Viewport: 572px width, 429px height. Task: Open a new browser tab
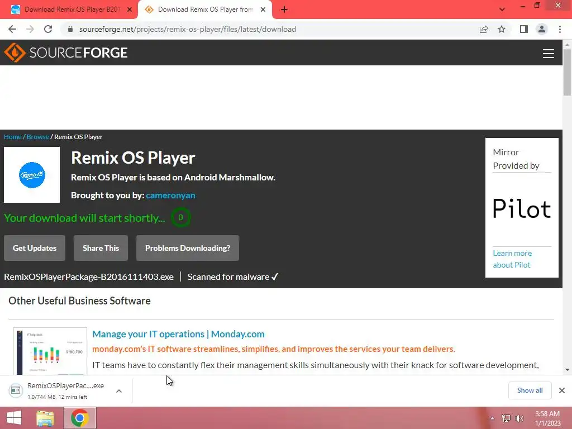[284, 9]
